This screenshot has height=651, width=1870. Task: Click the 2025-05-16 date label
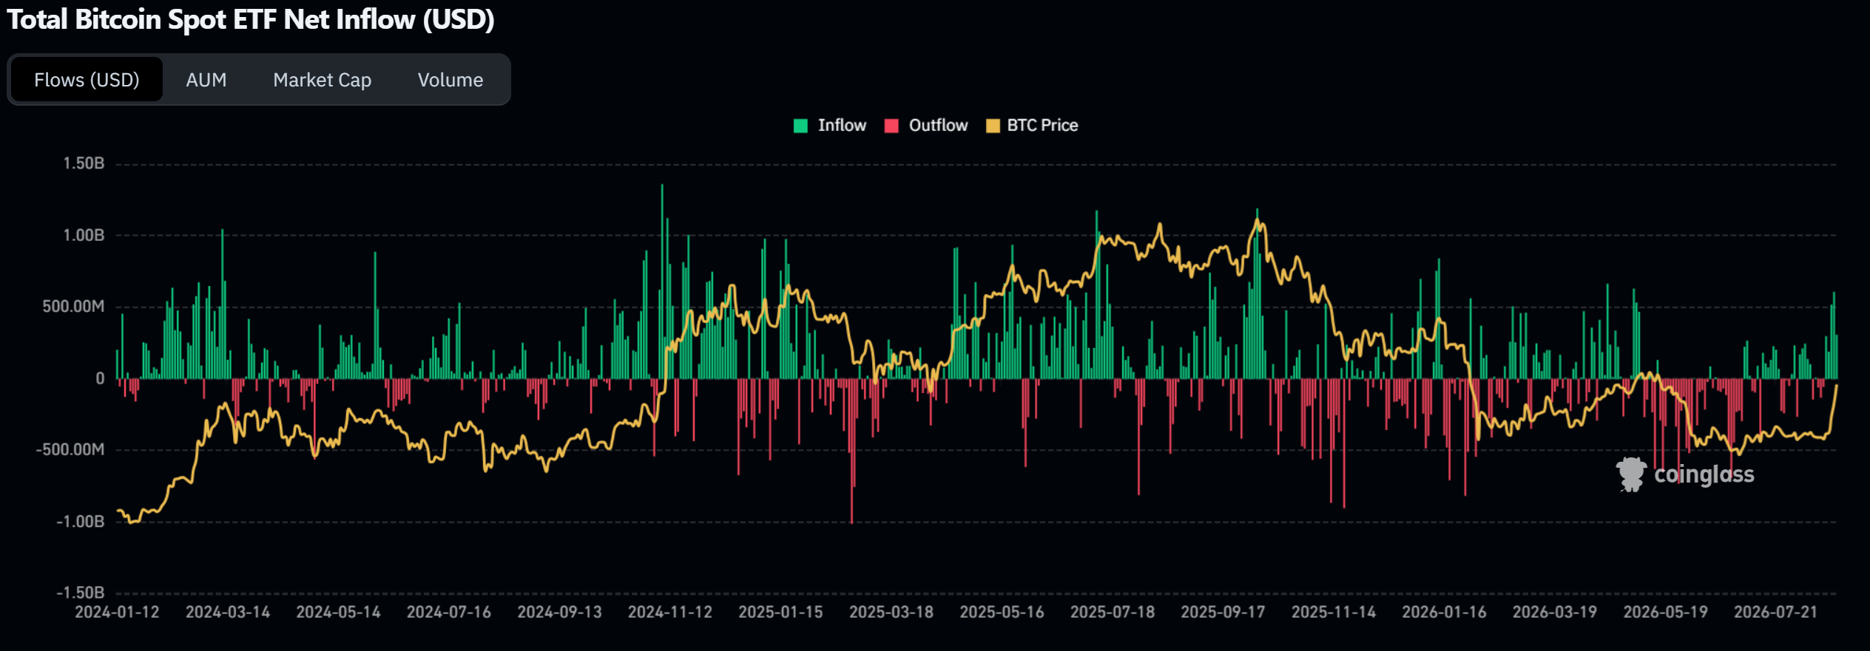pos(1002,613)
